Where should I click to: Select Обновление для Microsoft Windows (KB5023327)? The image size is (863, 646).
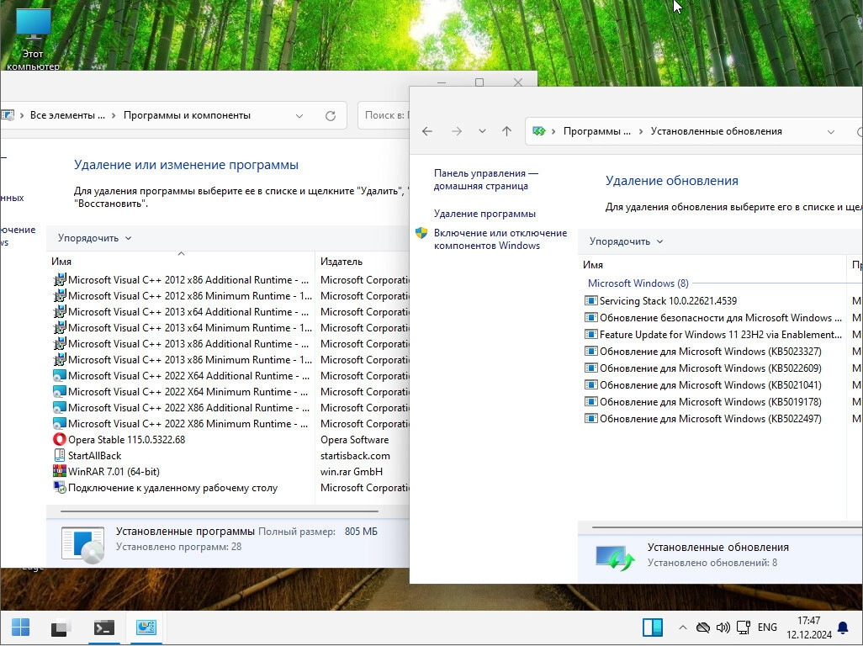point(710,352)
